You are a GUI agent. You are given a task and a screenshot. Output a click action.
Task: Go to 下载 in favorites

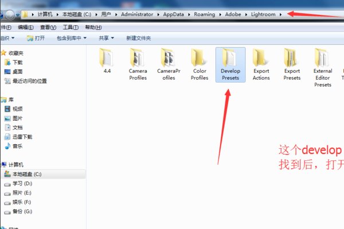(x=17, y=62)
